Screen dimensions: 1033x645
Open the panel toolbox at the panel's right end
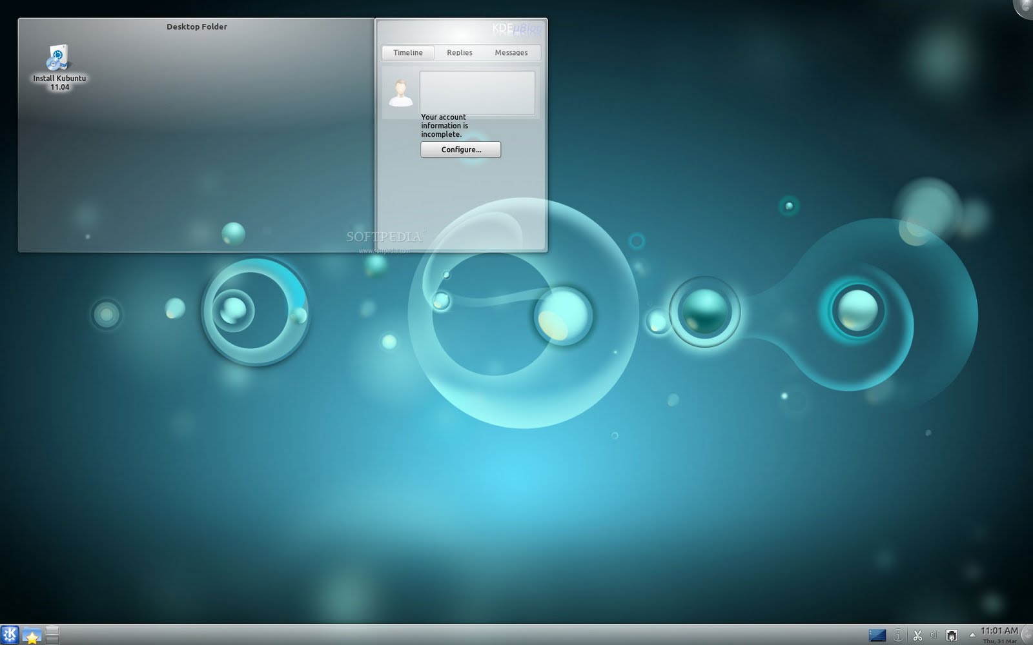coord(1028,634)
